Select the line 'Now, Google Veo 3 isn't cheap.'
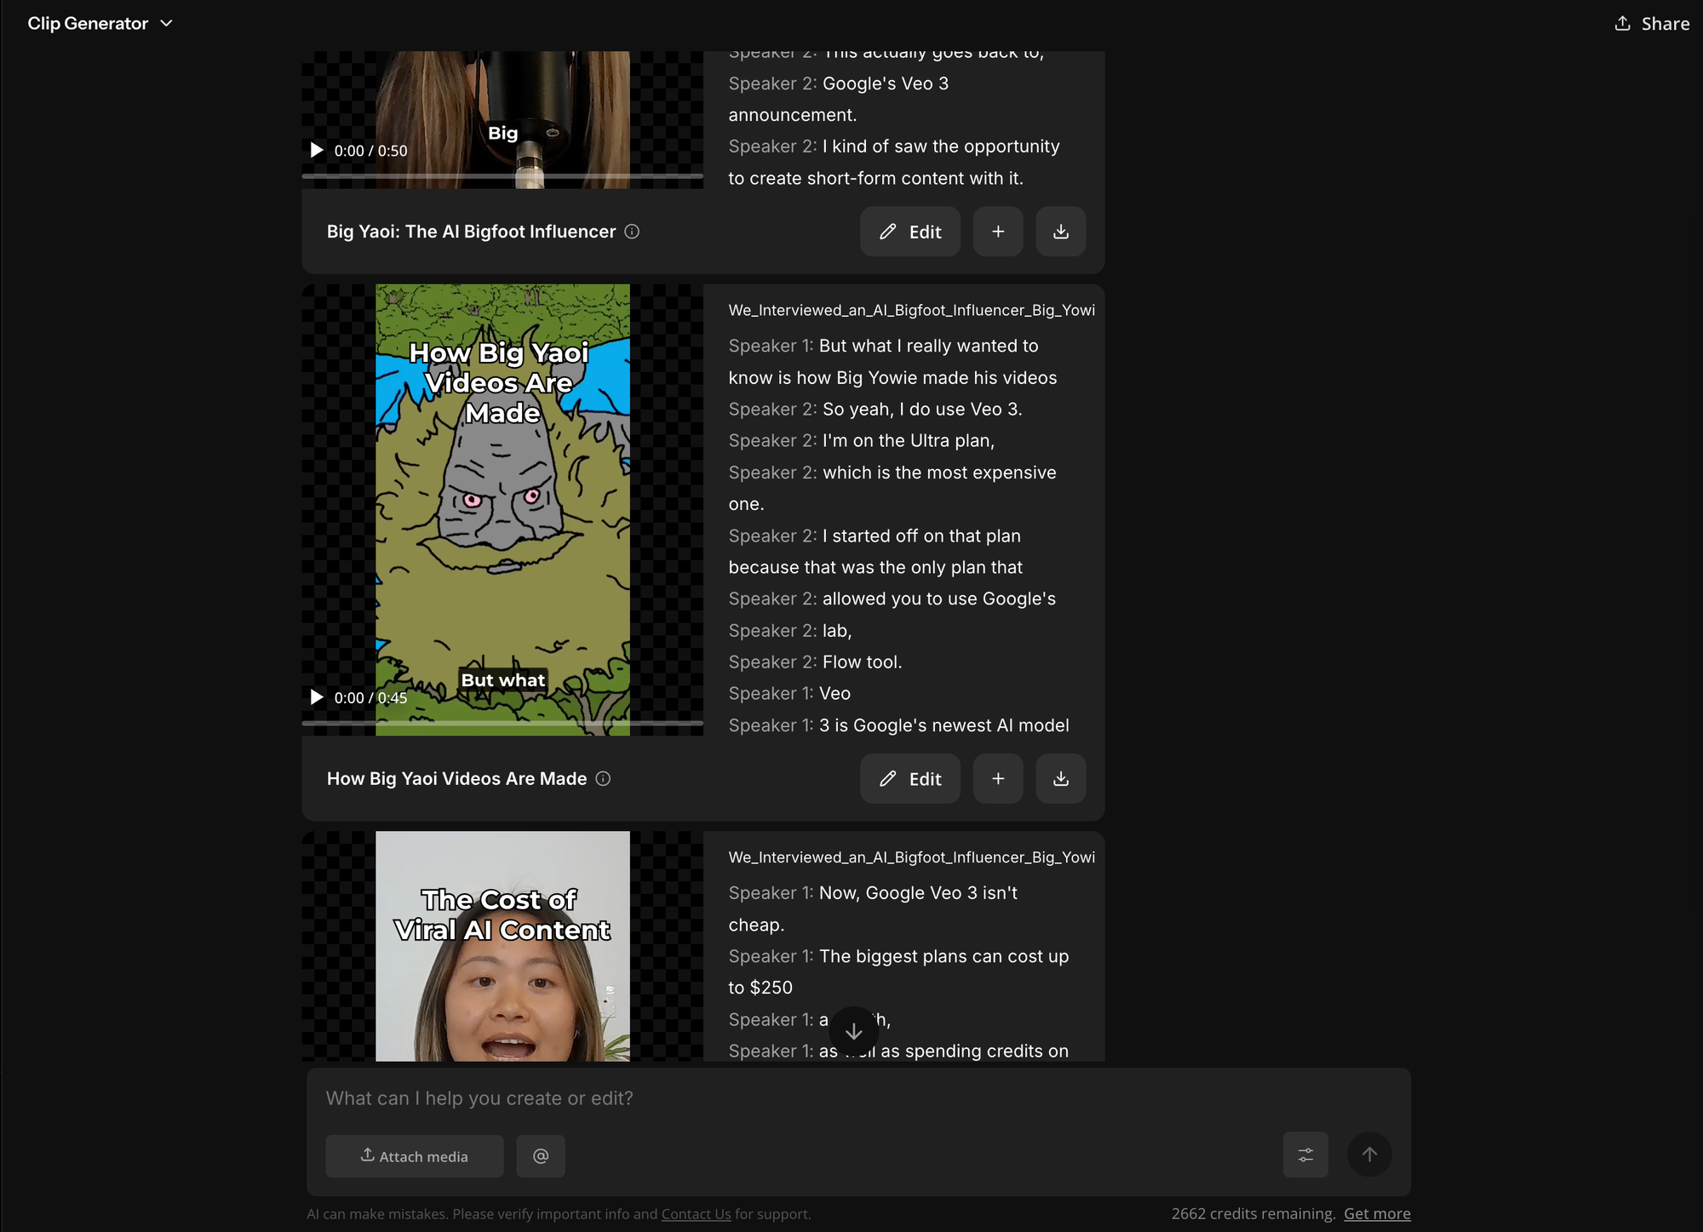Viewport: 1703px width, 1232px height. (873, 908)
